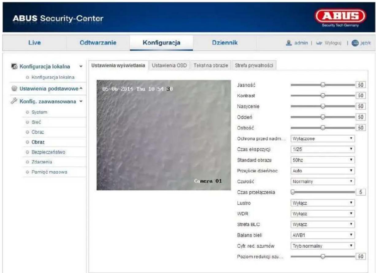Open the Przejście dzień/noc dropdown

tap(322, 171)
